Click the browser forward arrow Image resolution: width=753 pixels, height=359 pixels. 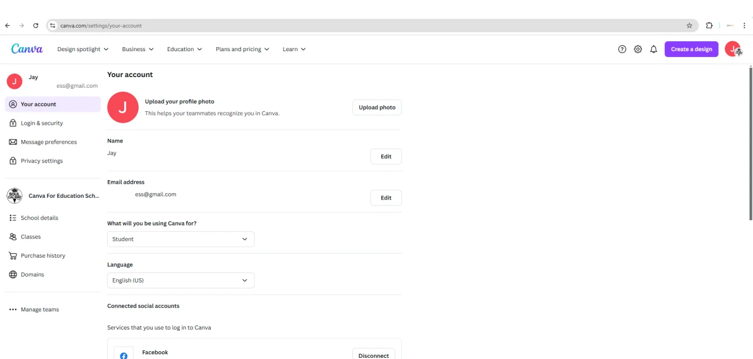pyautogui.click(x=22, y=26)
